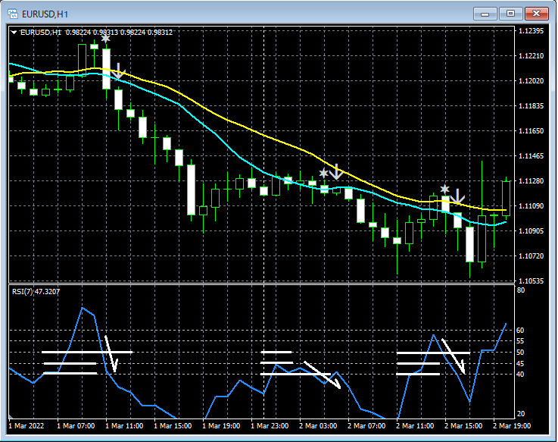This screenshot has height=442, width=558.
Task: Click the 1 Mar 07:00 time label
Action: tap(76, 426)
